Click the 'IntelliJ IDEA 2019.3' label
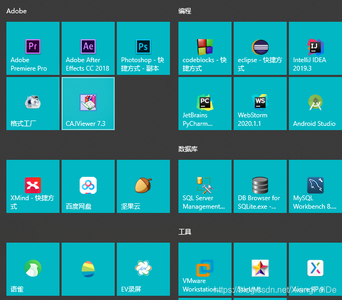The image size is (342, 300). (x=310, y=64)
